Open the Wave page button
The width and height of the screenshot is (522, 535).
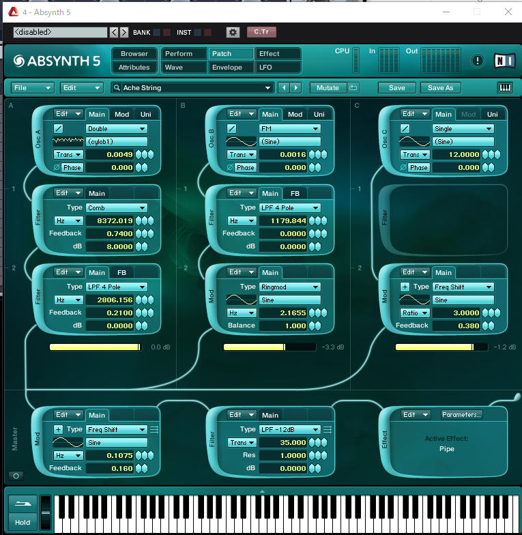184,67
